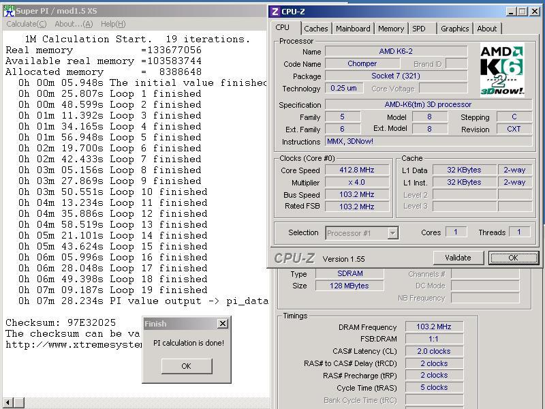The image size is (545, 409).
Task: Select the CPU tab in CPU-Z
Action: [x=282, y=27]
